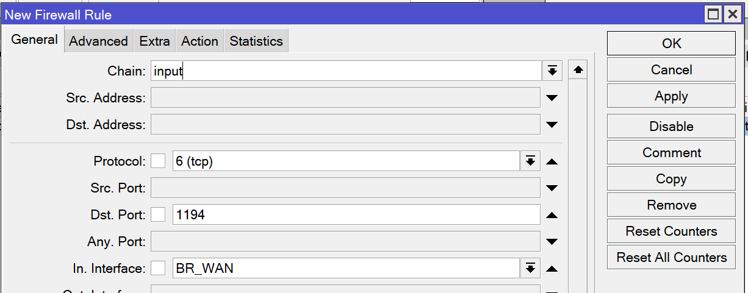
Task: Expand the Src. Port field
Action: click(x=552, y=188)
